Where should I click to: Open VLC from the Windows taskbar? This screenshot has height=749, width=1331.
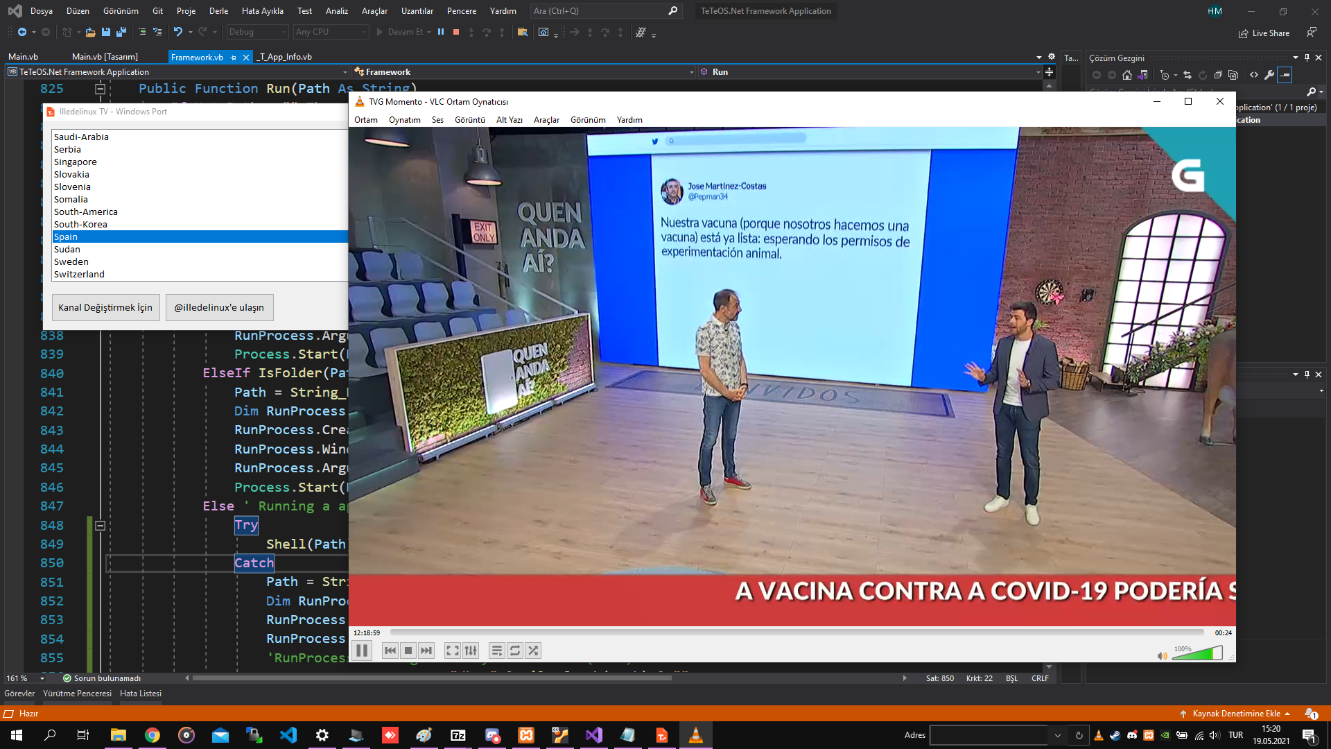click(x=695, y=735)
